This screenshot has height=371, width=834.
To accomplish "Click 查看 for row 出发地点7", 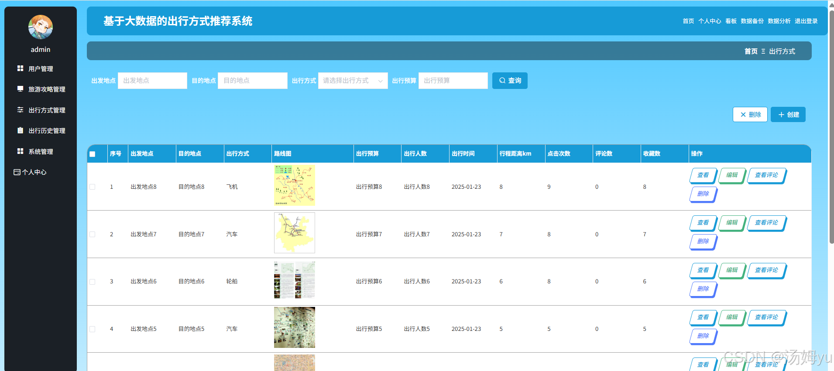I will (703, 223).
